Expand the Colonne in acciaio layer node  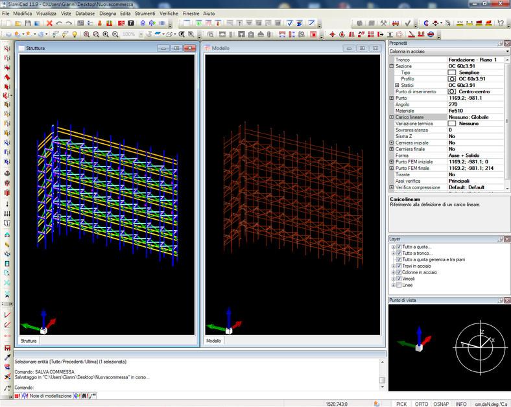[x=392, y=272]
